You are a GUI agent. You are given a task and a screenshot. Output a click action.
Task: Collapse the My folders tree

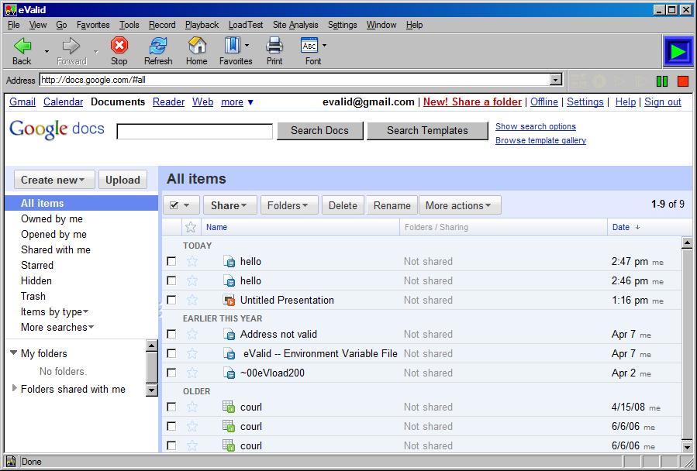(x=14, y=352)
